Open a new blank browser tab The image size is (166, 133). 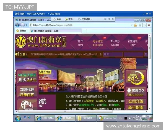(84, 31)
